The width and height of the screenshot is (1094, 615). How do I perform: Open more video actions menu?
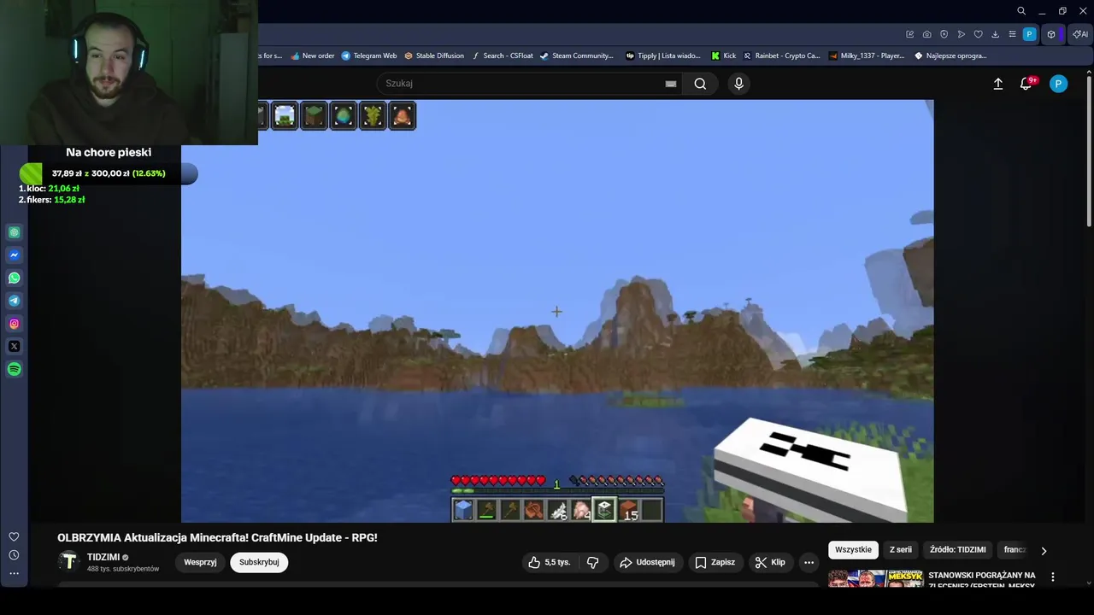809,562
